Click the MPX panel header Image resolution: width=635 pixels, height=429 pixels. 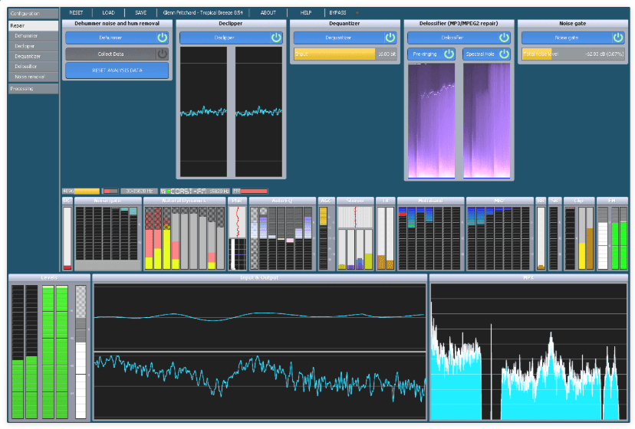528,277
